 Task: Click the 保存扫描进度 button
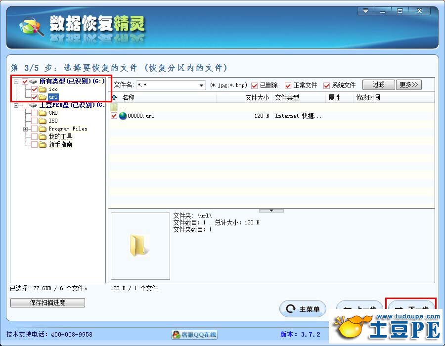(47, 303)
